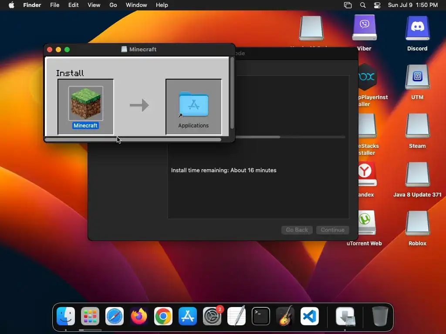The height and width of the screenshot is (334, 446).
Task: Select the Yandex disk image on desktop
Action: tap(367, 174)
